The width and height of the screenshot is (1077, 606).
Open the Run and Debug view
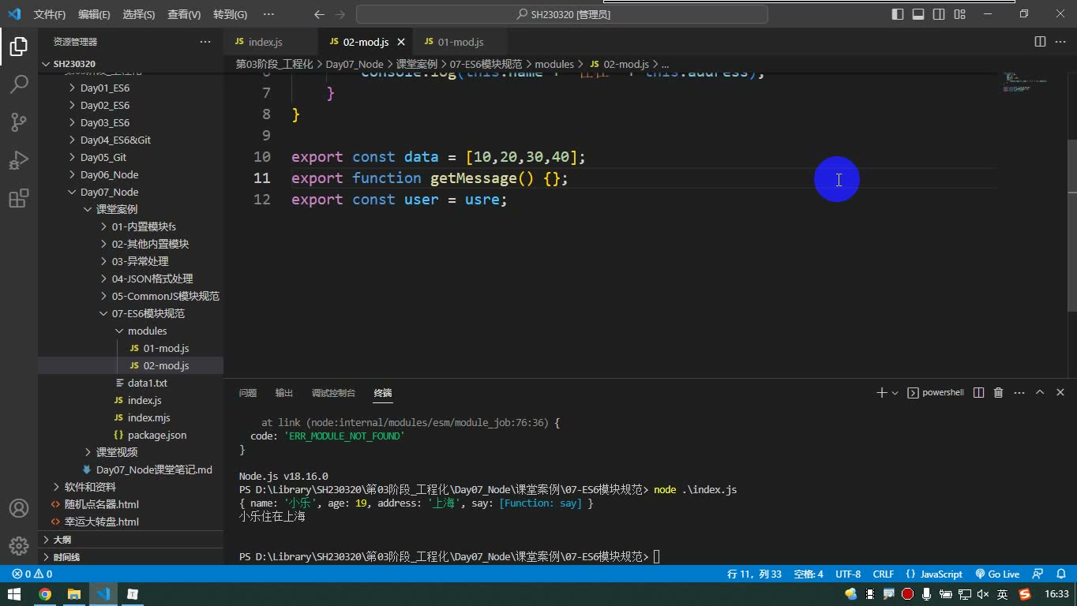pyautogui.click(x=19, y=160)
